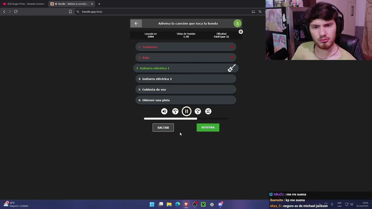This screenshot has height=209, width=372.
Task: Toggle the loop repeat button
Action: click(208, 111)
